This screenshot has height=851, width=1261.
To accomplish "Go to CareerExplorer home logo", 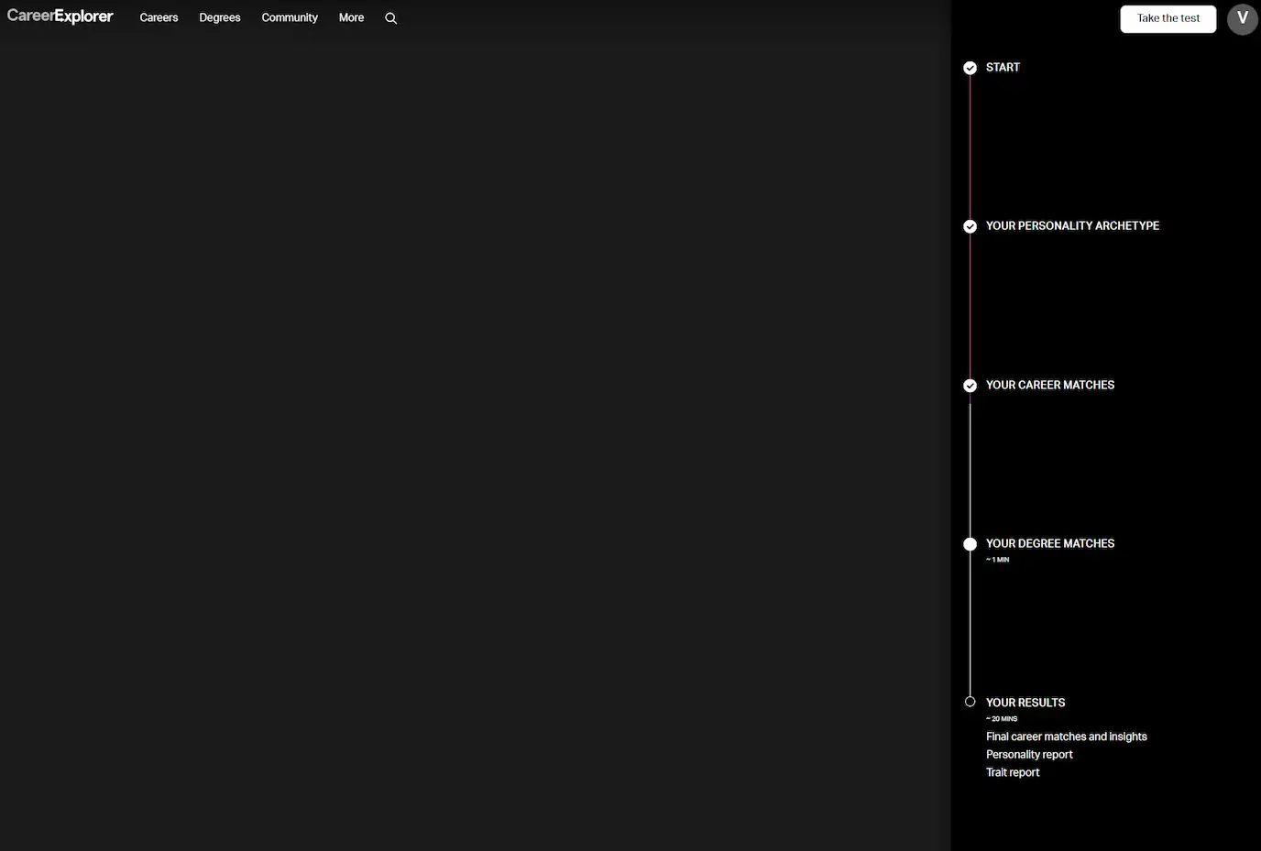I will tap(60, 16).
